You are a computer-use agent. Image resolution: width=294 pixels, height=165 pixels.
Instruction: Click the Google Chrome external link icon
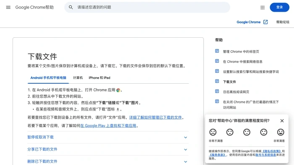(x=265, y=22)
